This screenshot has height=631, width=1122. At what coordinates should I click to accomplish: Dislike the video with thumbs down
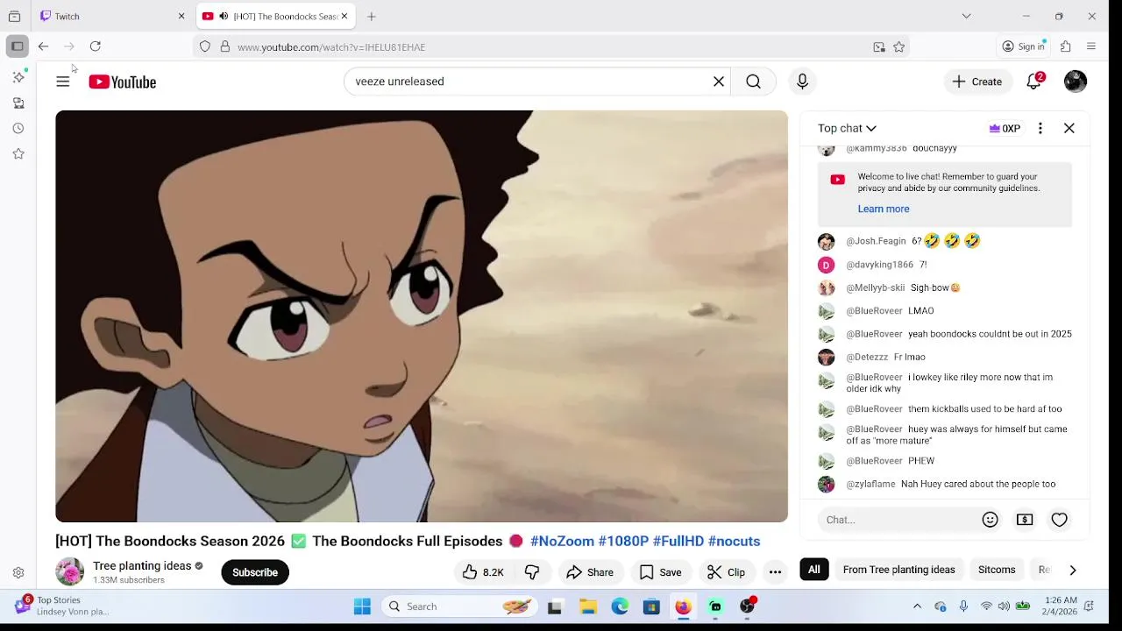click(532, 572)
